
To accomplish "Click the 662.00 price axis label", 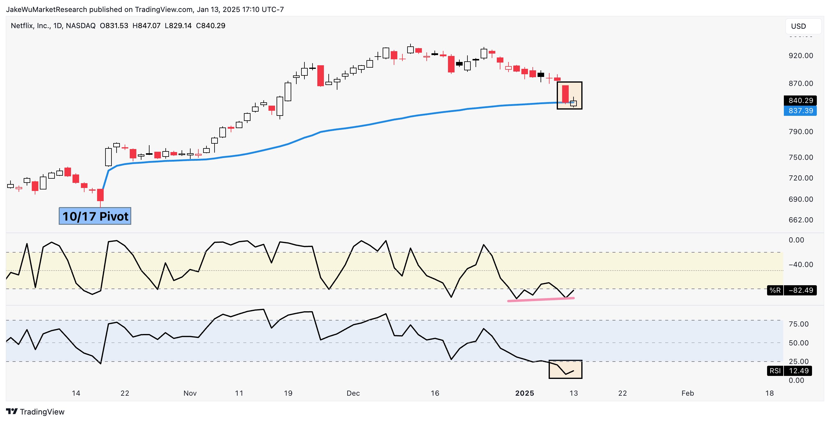I will pos(801,220).
